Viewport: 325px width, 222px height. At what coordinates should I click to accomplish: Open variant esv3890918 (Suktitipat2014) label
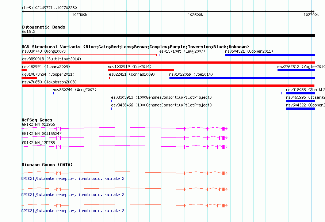(51, 59)
